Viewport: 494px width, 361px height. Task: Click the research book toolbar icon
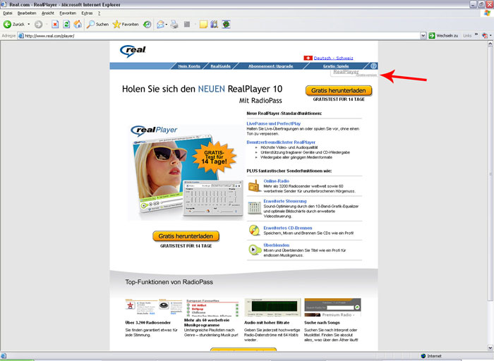pos(215,24)
